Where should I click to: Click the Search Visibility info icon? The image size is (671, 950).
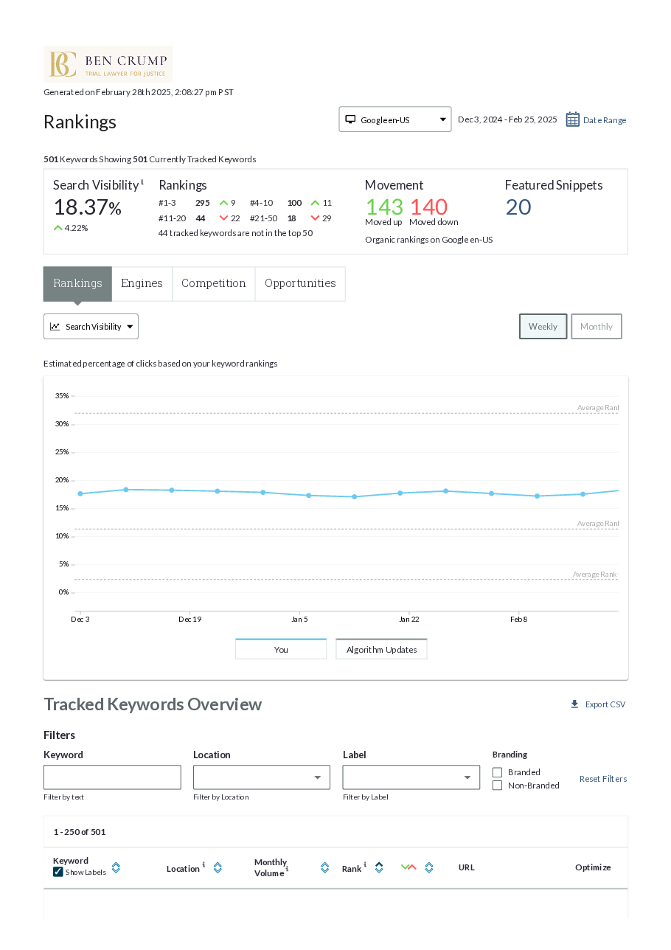tap(142, 182)
